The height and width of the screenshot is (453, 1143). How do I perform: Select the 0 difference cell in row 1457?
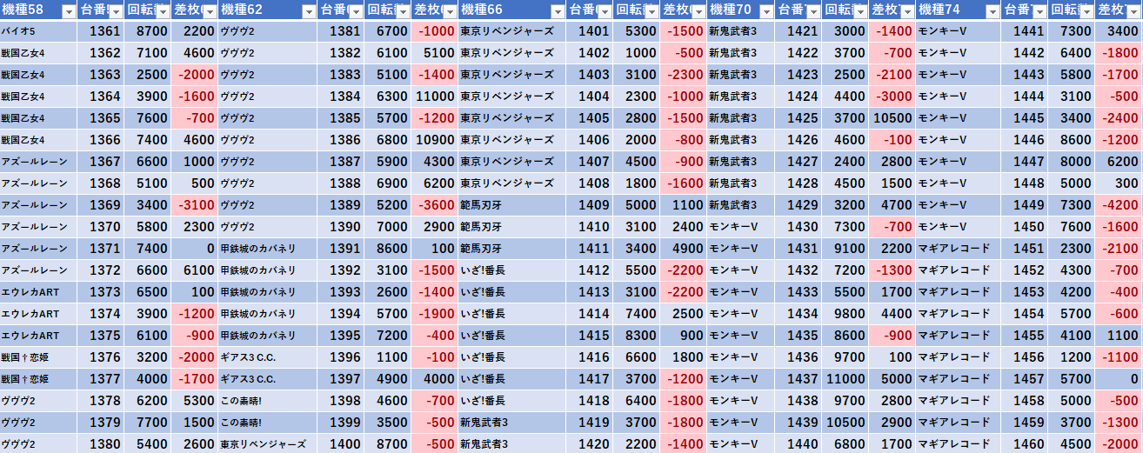pyautogui.click(x=1118, y=379)
